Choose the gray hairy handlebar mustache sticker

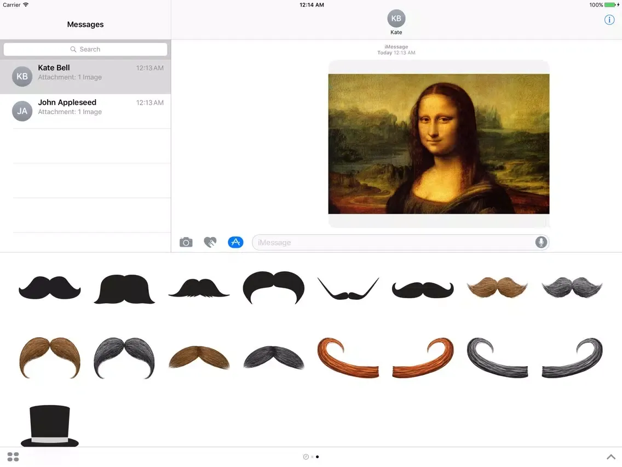(572, 288)
